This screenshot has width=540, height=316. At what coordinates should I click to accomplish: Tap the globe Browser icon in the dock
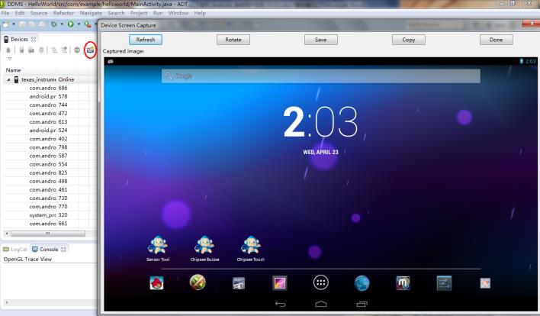[x=362, y=283]
